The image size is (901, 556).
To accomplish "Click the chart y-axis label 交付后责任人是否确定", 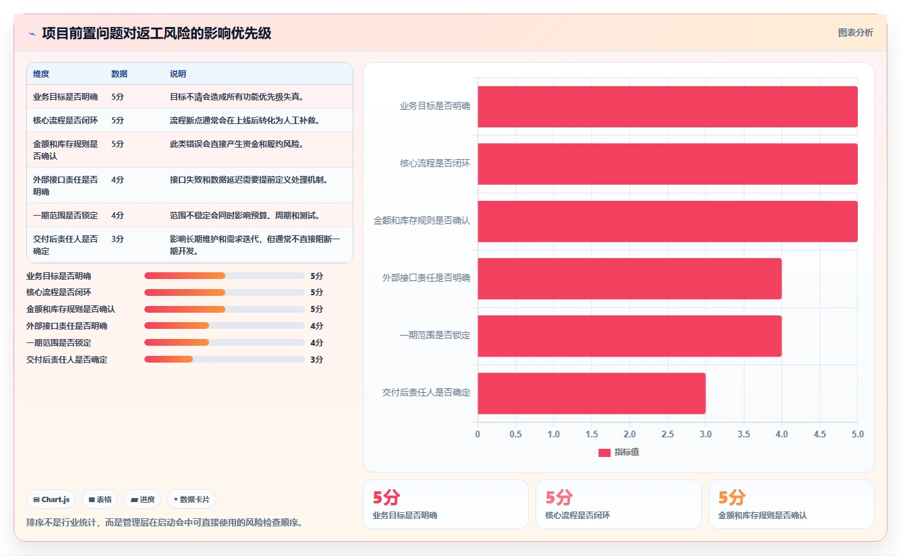I will [426, 392].
